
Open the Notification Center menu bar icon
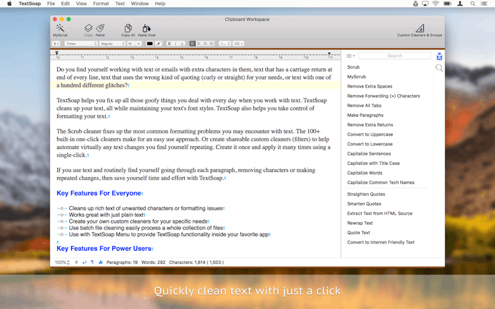484,4
